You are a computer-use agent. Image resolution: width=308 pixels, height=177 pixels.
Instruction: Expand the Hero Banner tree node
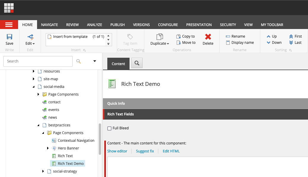pos(48,148)
